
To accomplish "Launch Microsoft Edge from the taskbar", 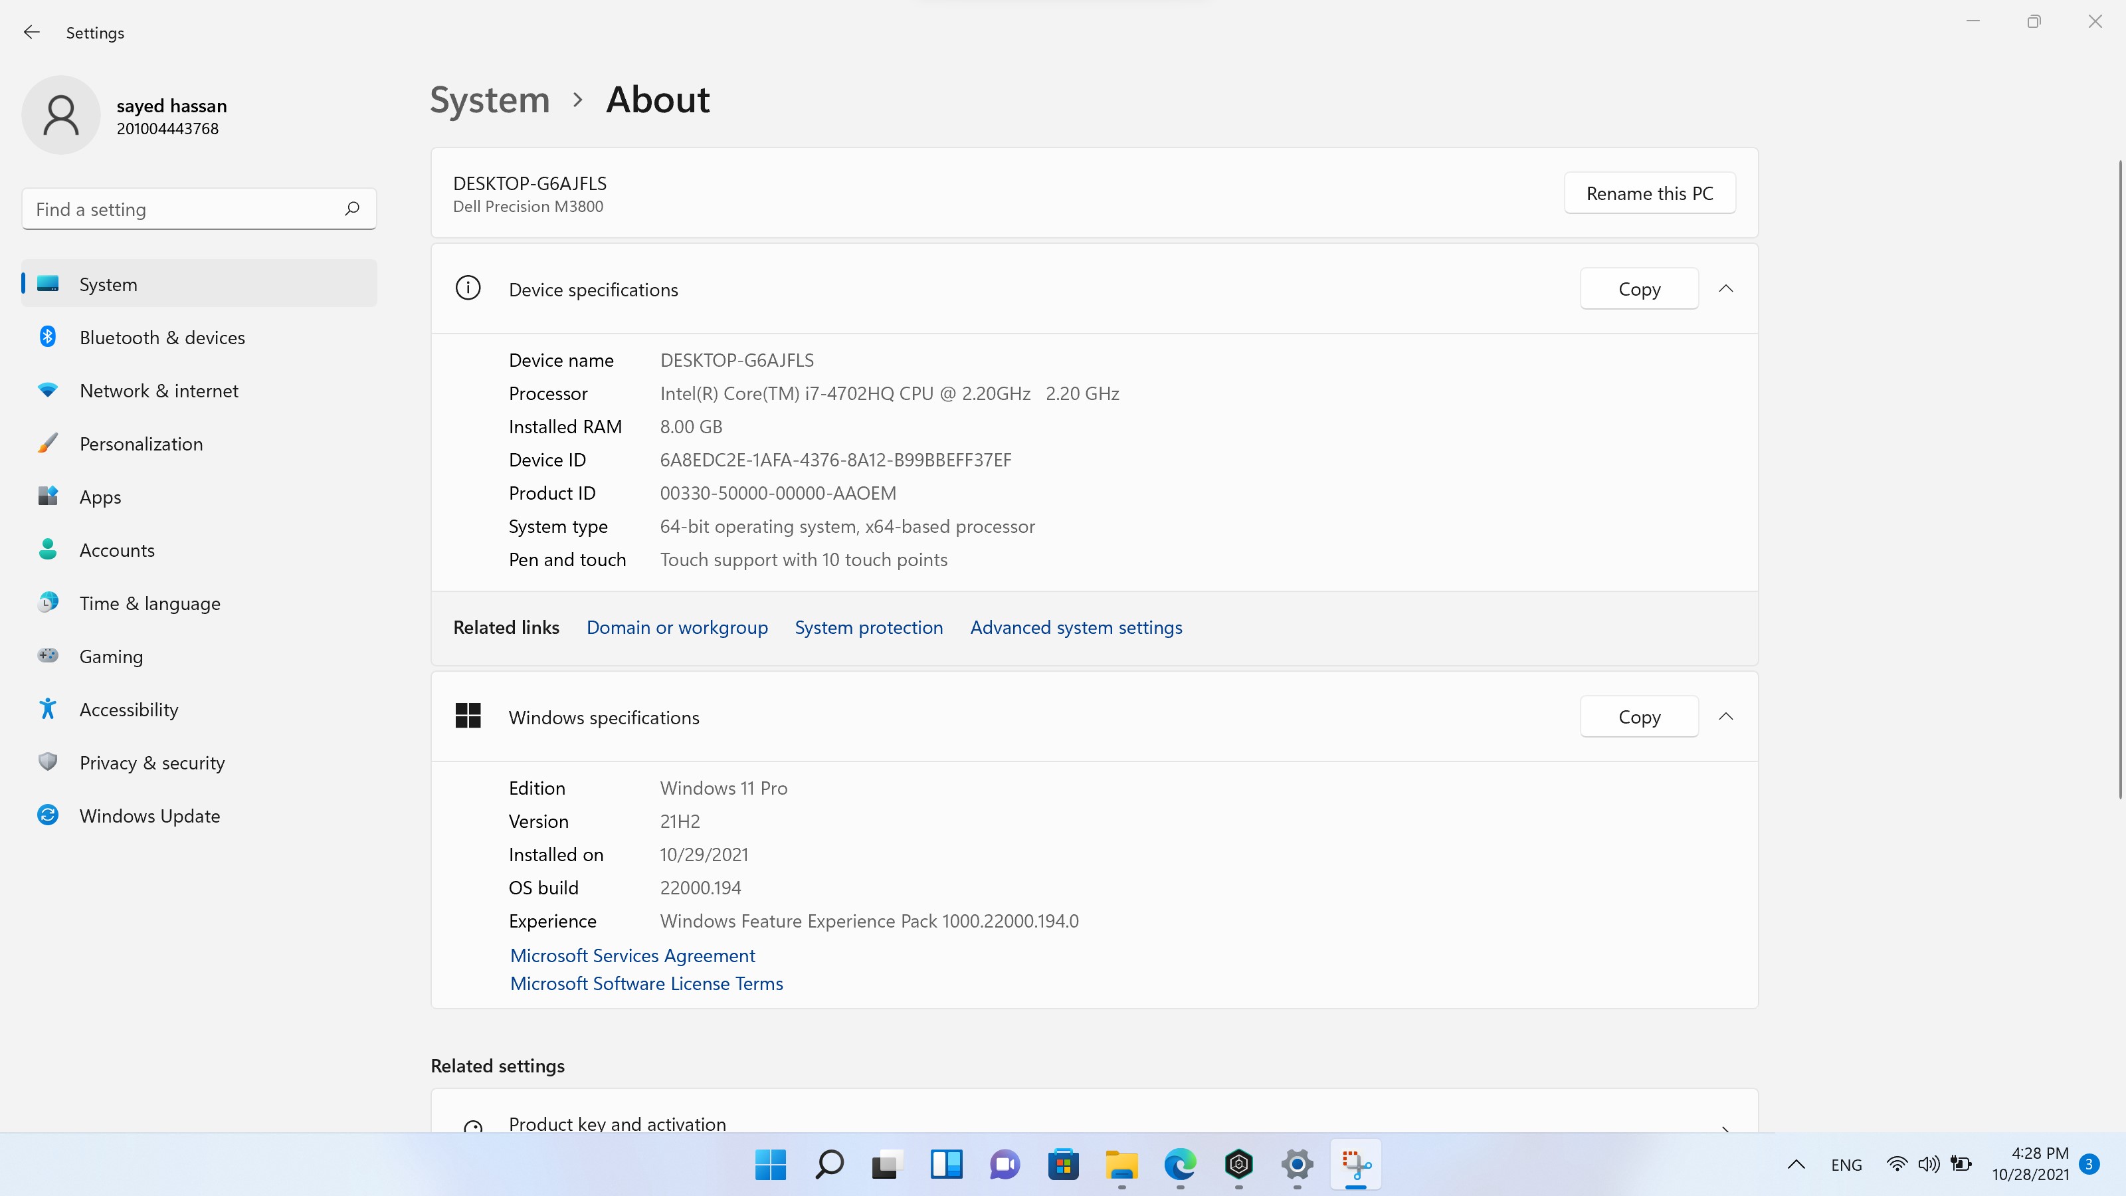I will tap(1180, 1165).
